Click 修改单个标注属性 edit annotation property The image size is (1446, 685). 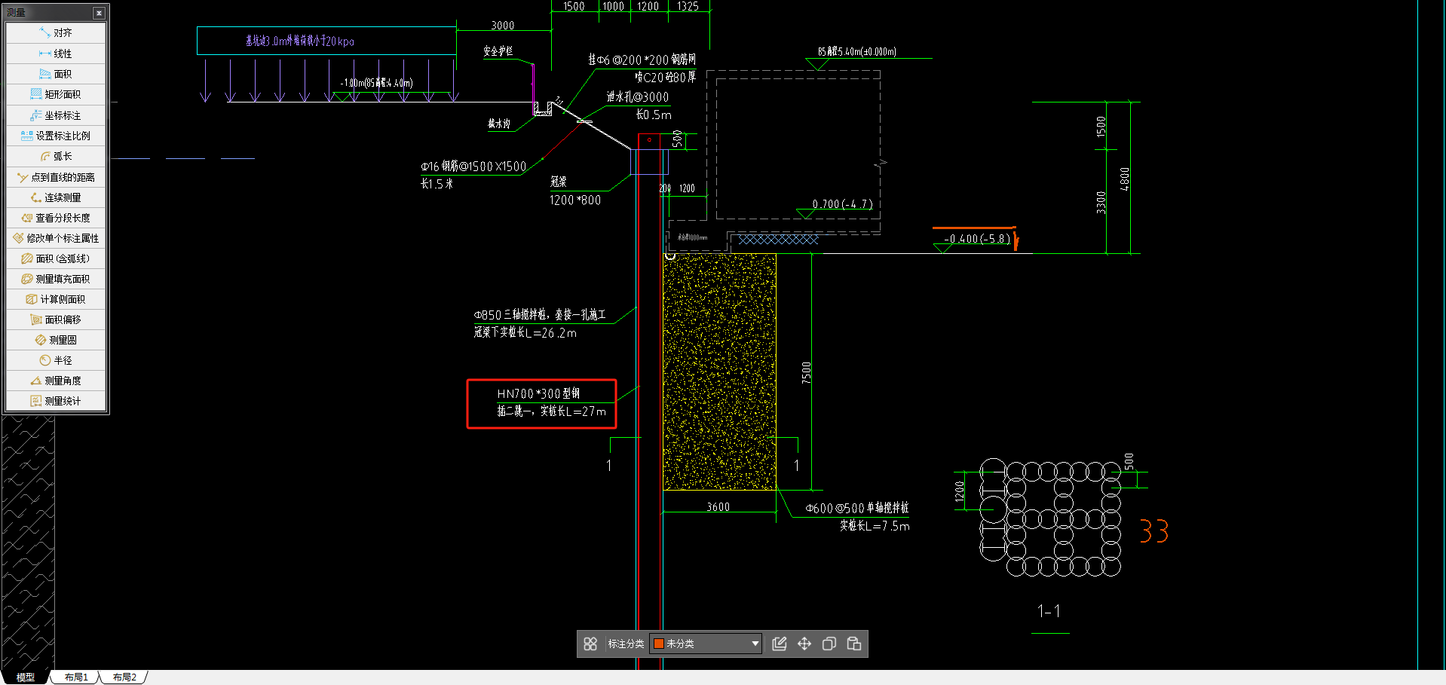tap(56, 238)
